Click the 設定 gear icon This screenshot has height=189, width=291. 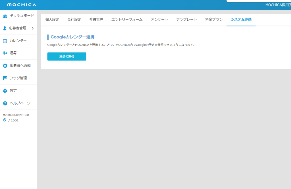click(x=5, y=91)
